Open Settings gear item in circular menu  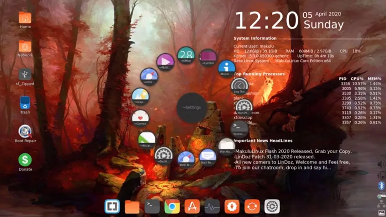(163, 156)
